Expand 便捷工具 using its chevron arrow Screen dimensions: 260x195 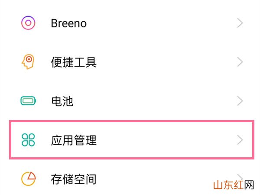coord(240,62)
